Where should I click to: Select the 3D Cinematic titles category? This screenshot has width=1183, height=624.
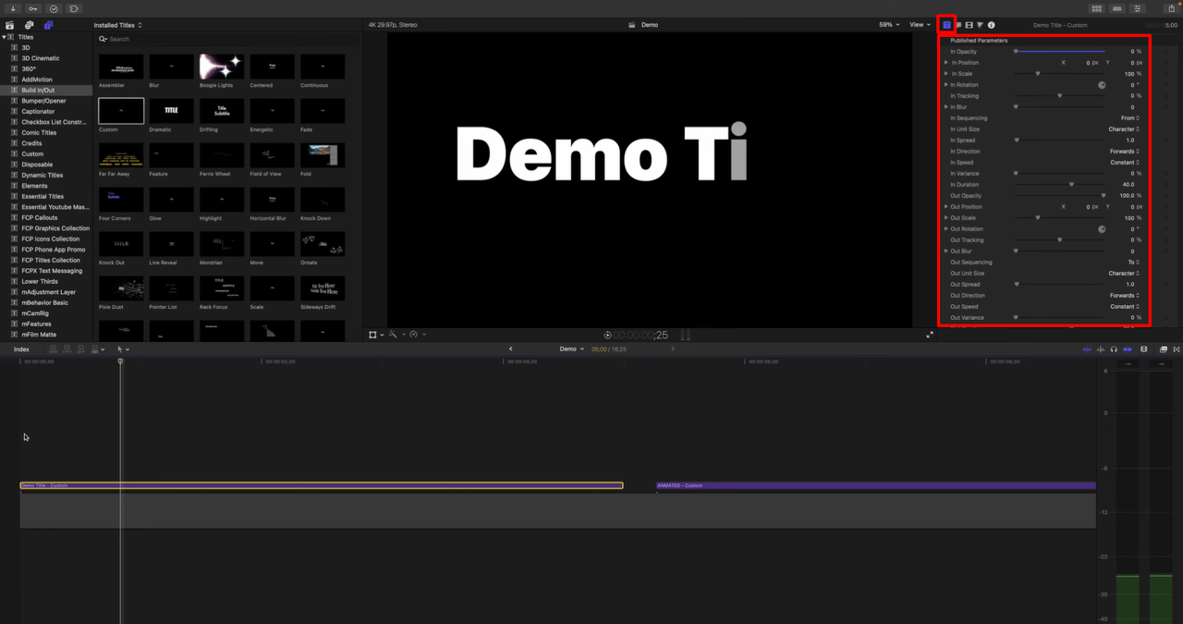[x=41, y=58]
